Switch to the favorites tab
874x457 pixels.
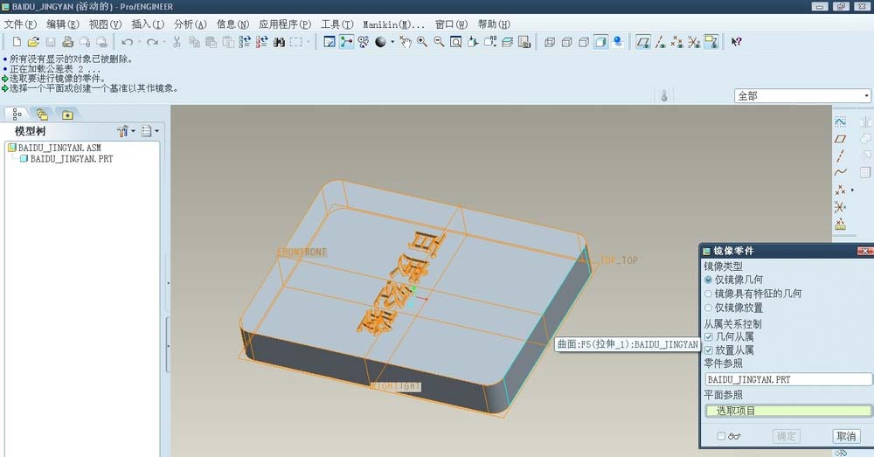point(67,114)
